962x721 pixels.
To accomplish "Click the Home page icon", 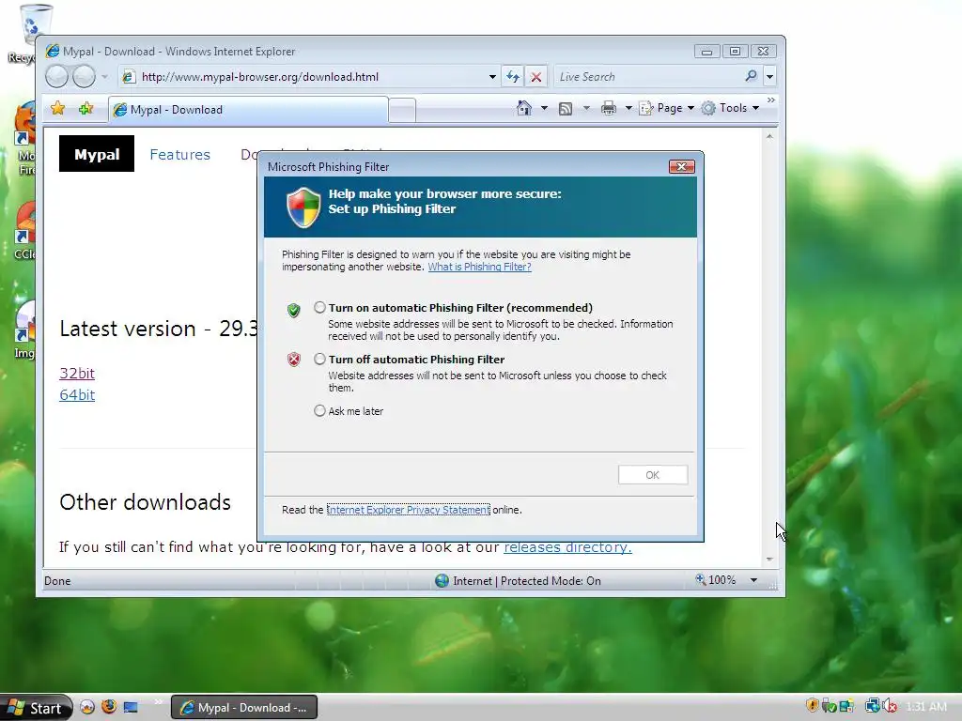I will (x=523, y=108).
